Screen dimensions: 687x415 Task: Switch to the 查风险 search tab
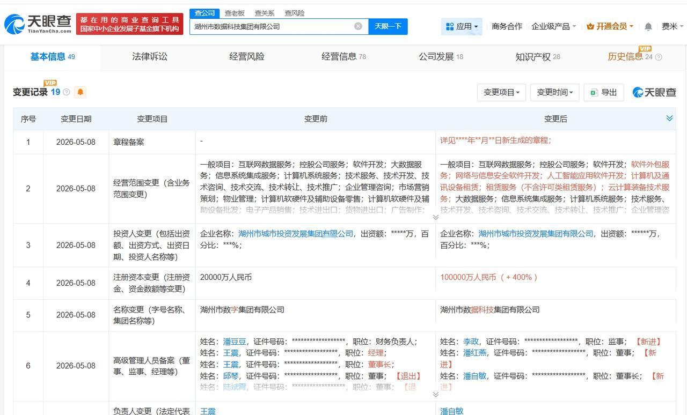coord(295,13)
